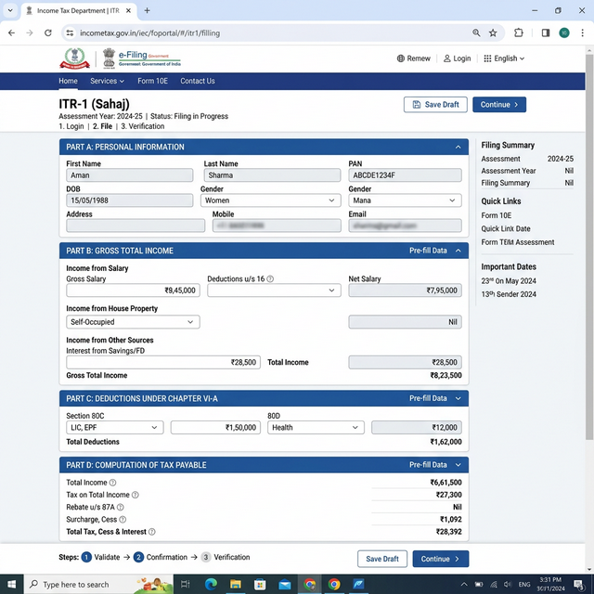Viewport: 594px width, 594px height.
Task: Bookmark this page with star icon
Action: [493, 33]
